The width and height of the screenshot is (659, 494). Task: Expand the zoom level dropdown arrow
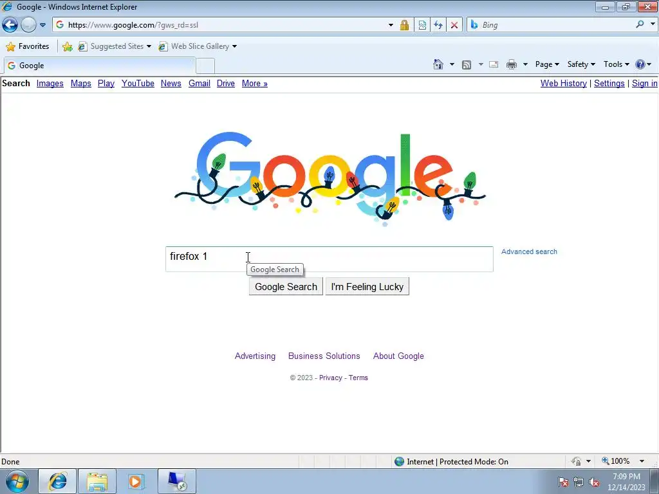tap(642, 461)
